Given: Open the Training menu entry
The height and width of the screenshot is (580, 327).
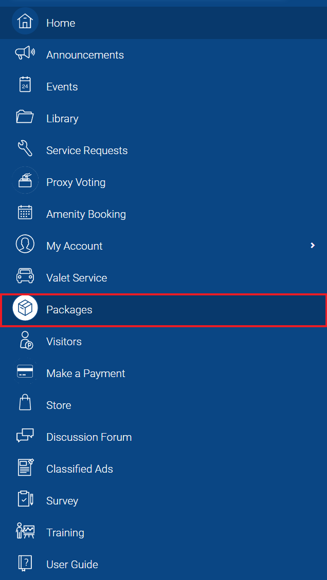Looking at the screenshot, I should 164,532.
